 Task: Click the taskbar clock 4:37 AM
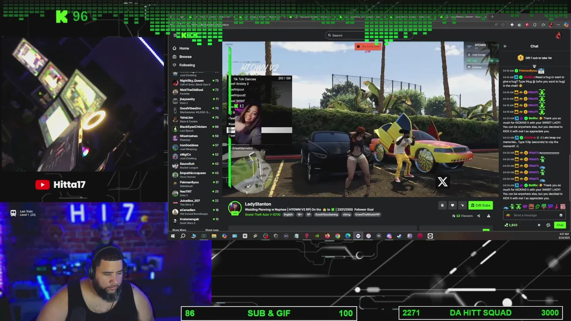pyautogui.click(x=563, y=235)
